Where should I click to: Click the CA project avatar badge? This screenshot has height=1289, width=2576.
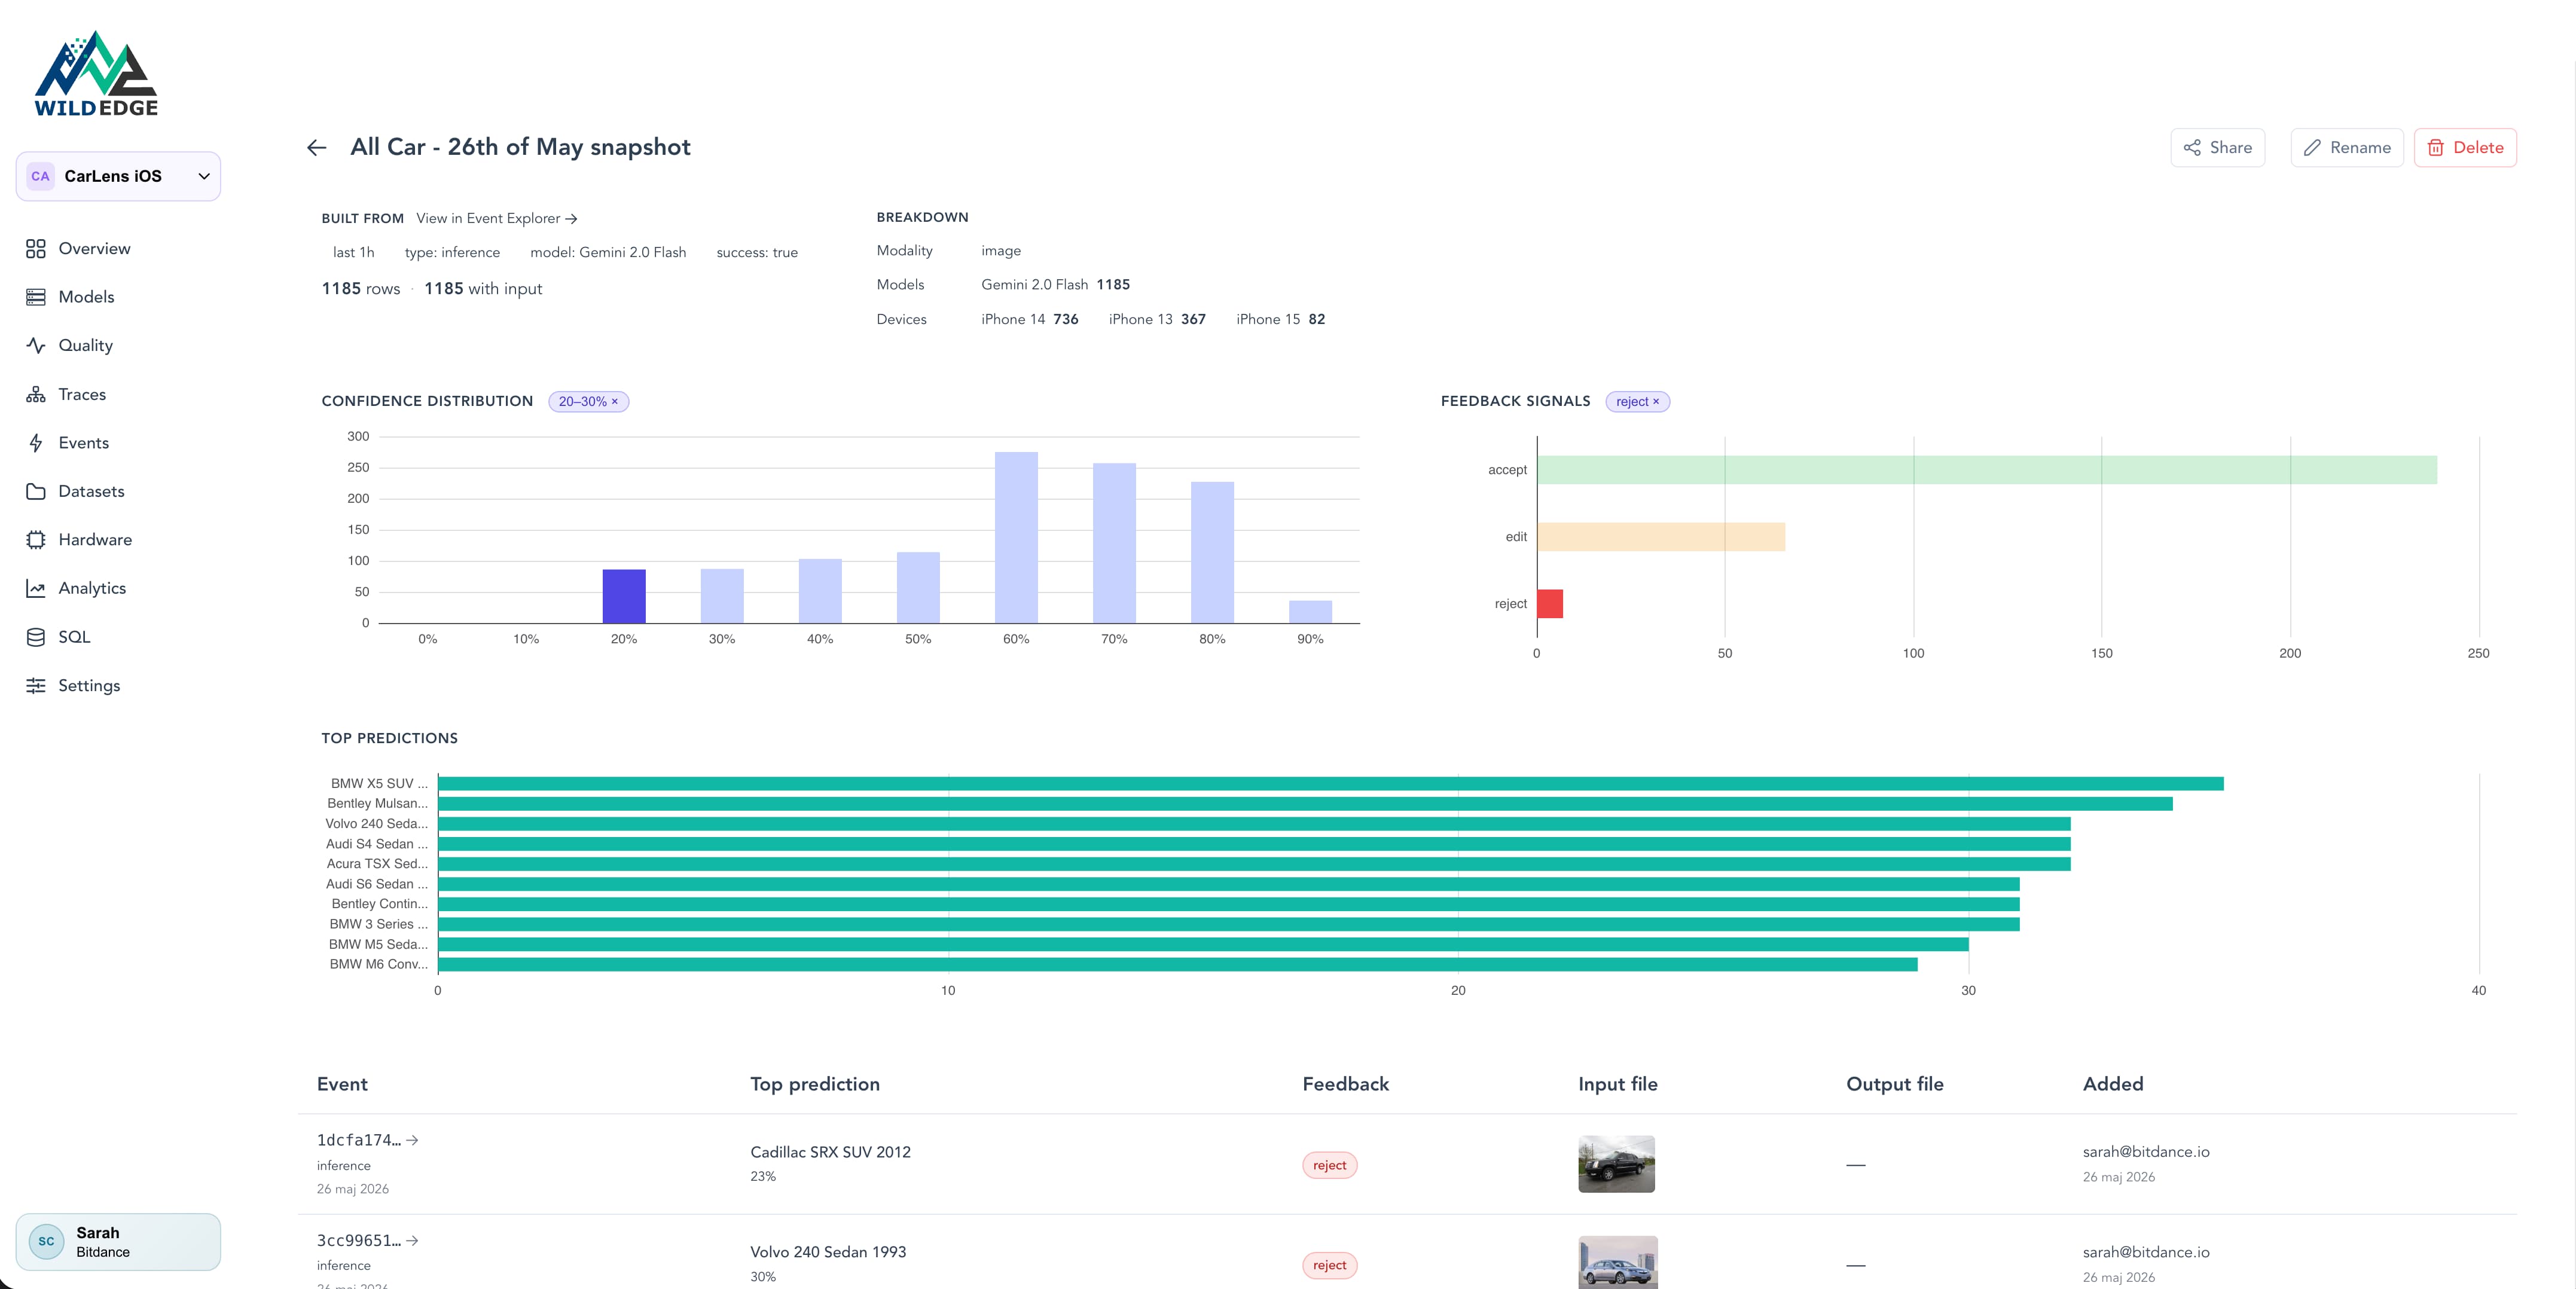coord(40,176)
